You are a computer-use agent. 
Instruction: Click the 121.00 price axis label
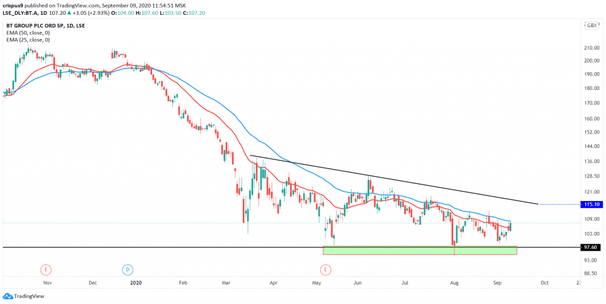pos(592,192)
